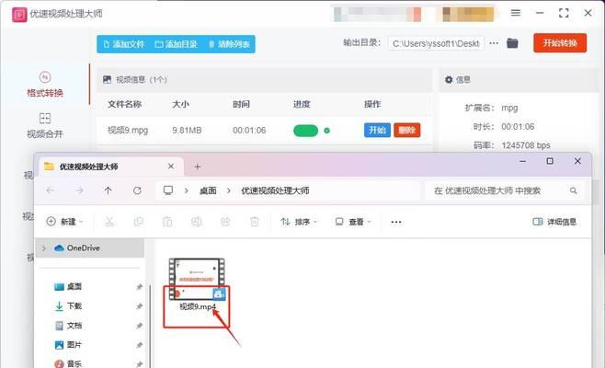Click the 视频信息 panel header icon
Image resolution: width=605 pixels, height=368 pixels.
(x=107, y=79)
